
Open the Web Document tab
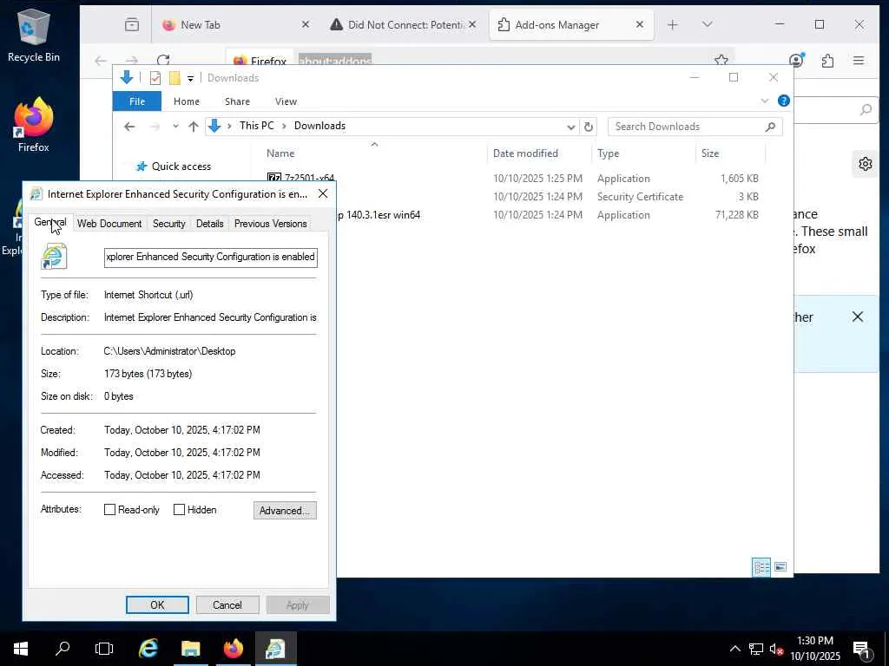[109, 224]
